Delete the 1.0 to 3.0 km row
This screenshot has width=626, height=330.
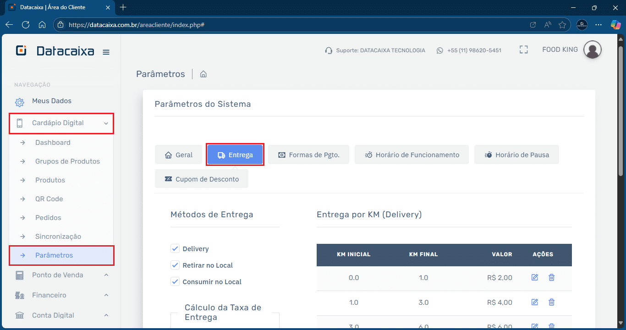pyautogui.click(x=551, y=302)
